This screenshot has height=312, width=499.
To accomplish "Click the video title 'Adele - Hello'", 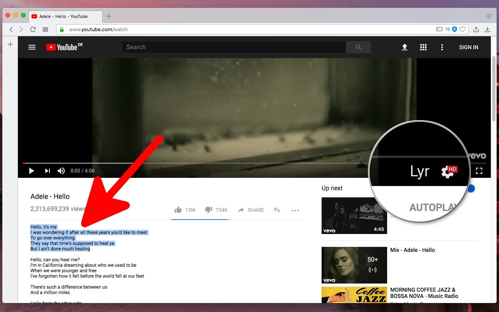I will click(x=50, y=197).
